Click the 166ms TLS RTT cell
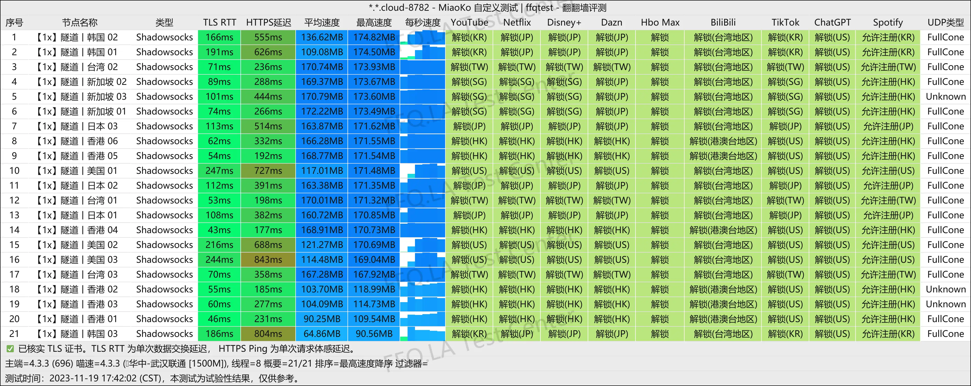The width and height of the screenshot is (971, 386). (219, 37)
